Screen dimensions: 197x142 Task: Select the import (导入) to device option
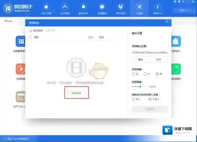click(x=133, y=99)
